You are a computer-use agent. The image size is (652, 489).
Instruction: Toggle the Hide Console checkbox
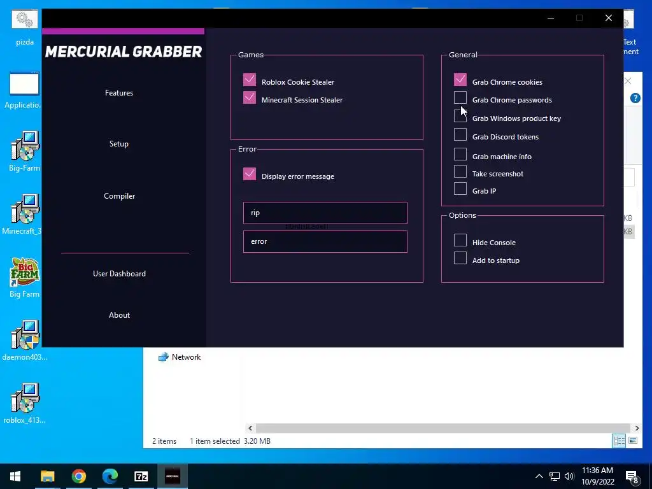coord(460,240)
